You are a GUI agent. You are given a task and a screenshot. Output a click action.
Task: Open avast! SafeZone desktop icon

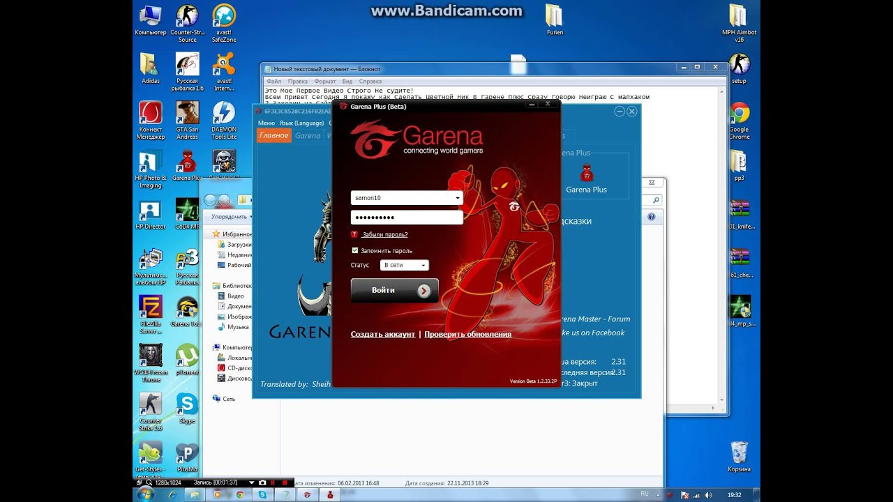tap(224, 22)
